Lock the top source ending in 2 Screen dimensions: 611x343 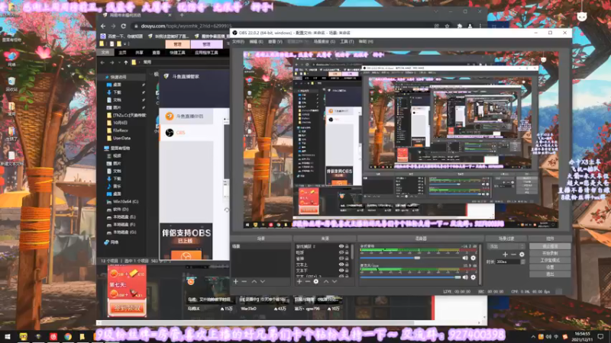pos(347,246)
